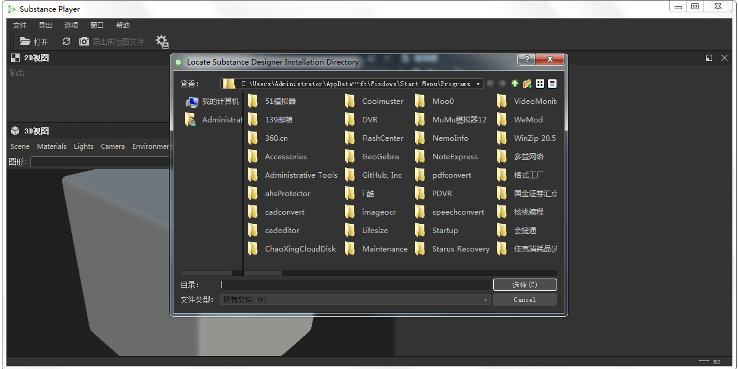
Task: Expand the 文件类型 file type dropdown
Action: tap(486, 300)
